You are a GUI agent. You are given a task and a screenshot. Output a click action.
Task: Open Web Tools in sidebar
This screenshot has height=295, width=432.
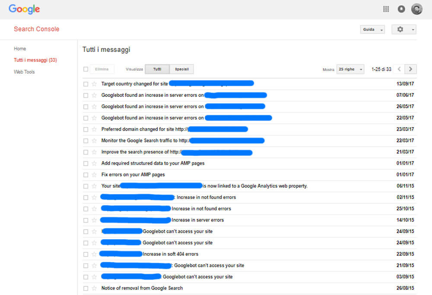(x=24, y=72)
